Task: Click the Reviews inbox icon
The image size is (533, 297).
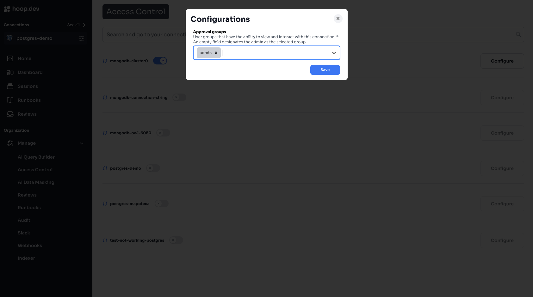Action: 10,114
